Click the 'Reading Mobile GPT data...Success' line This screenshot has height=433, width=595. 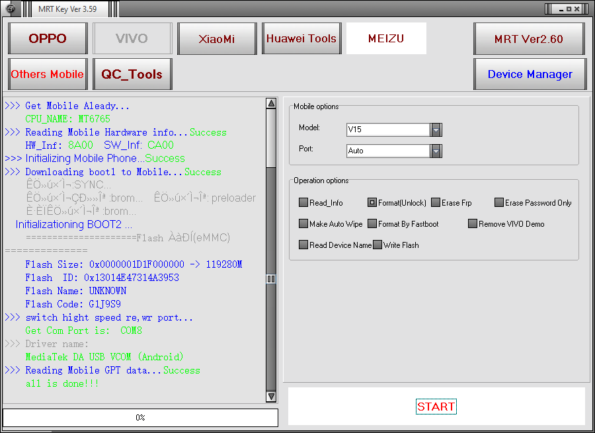pyautogui.click(x=102, y=370)
